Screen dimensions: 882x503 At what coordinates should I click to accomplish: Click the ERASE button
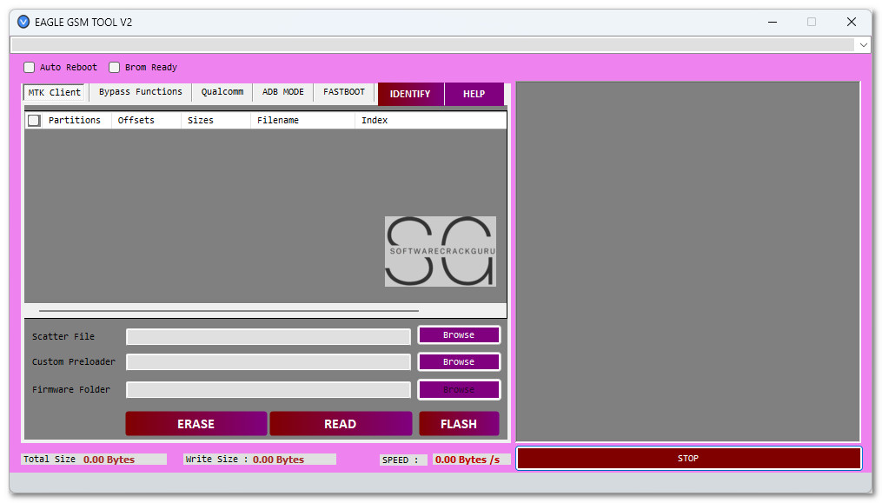(196, 424)
